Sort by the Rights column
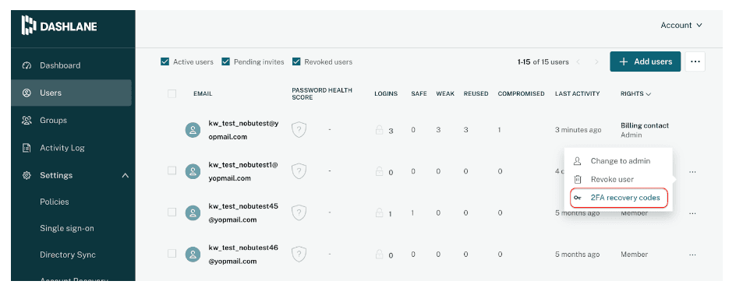Screen dimensions: 736x288 click(x=635, y=93)
